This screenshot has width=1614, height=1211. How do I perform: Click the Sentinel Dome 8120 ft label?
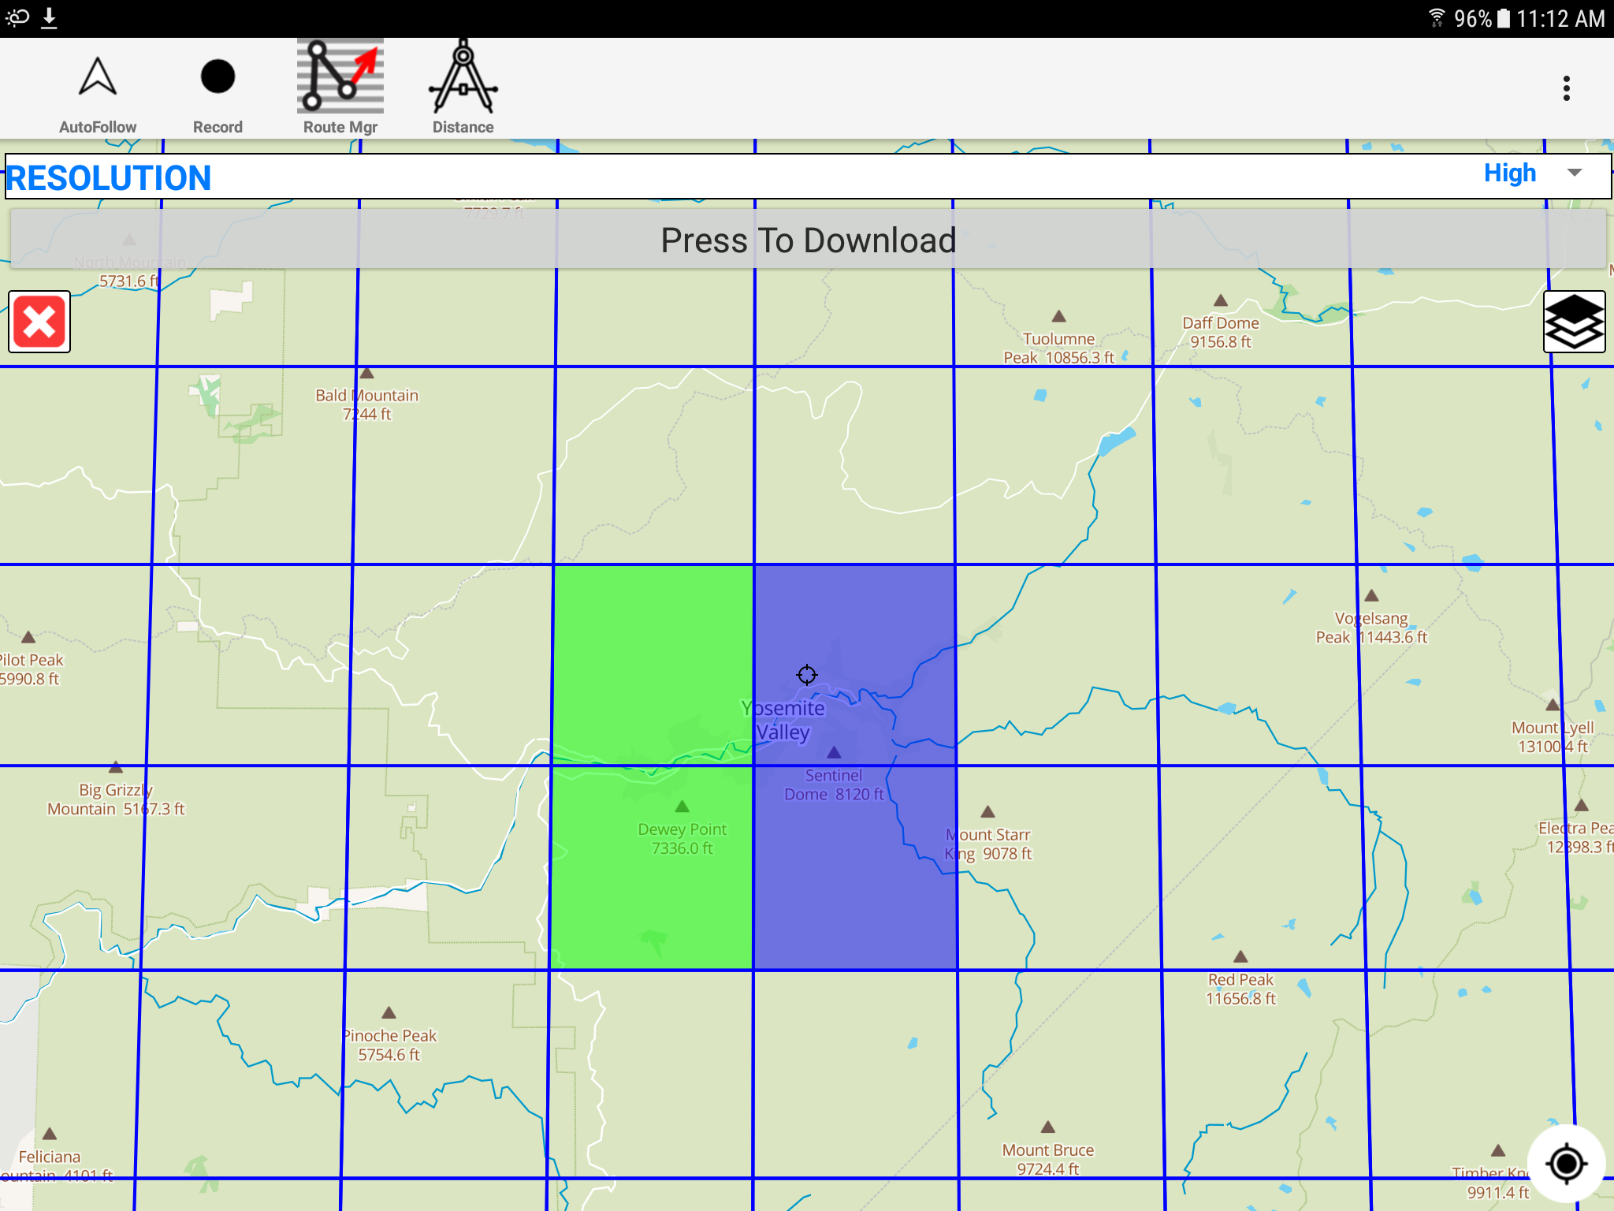tap(834, 785)
